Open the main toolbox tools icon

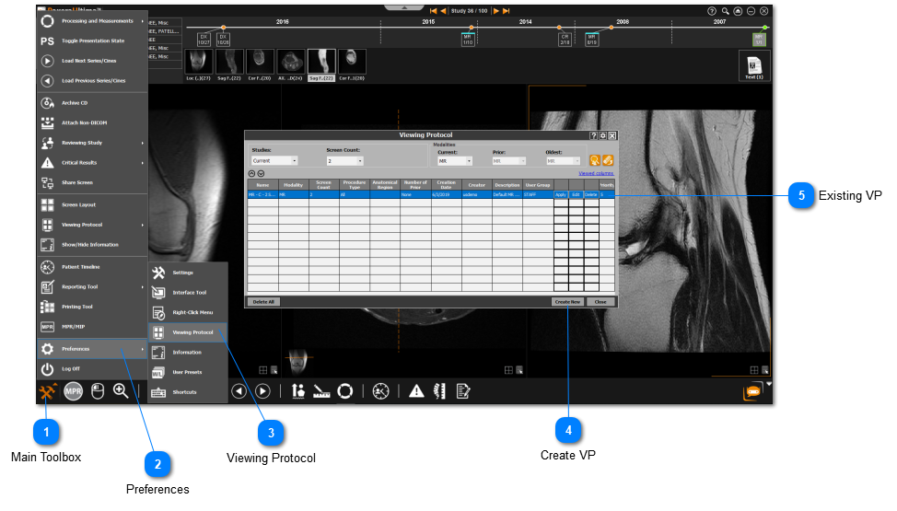48,390
